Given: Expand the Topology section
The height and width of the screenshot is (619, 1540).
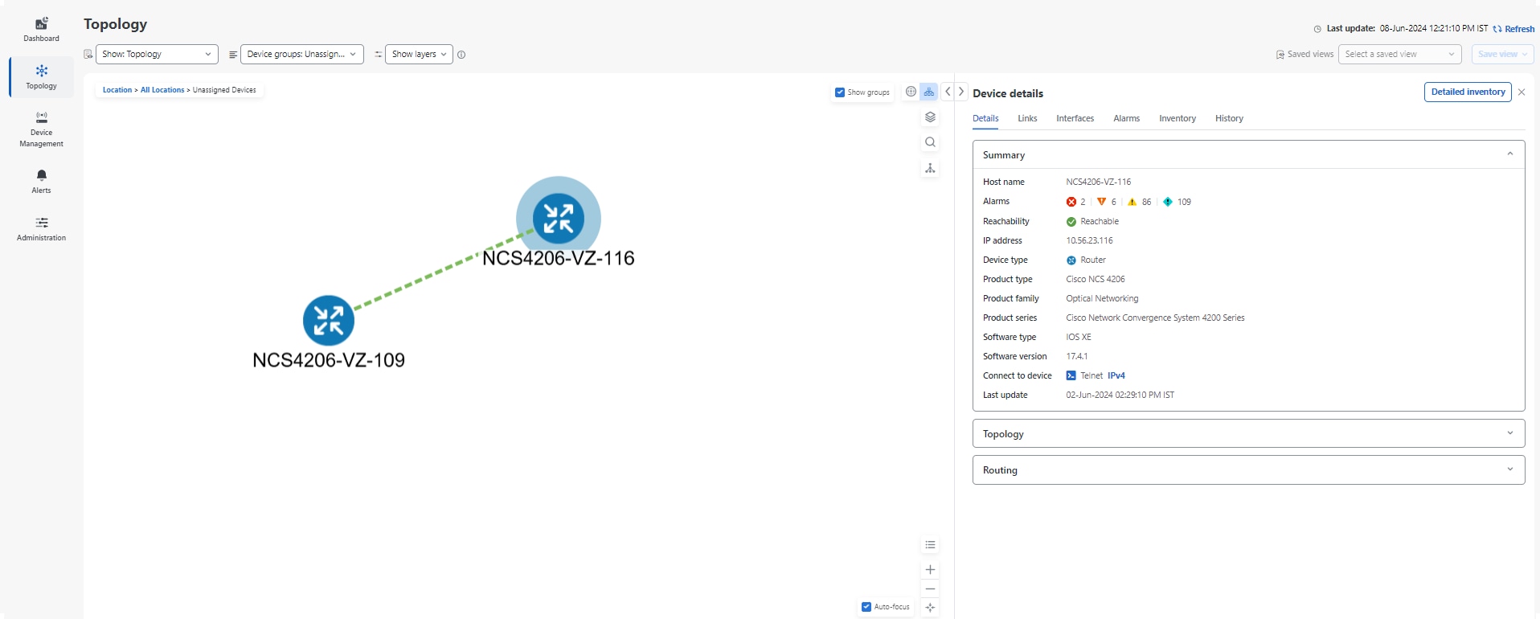Looking at the screenshot, I should pos(1248,433).
